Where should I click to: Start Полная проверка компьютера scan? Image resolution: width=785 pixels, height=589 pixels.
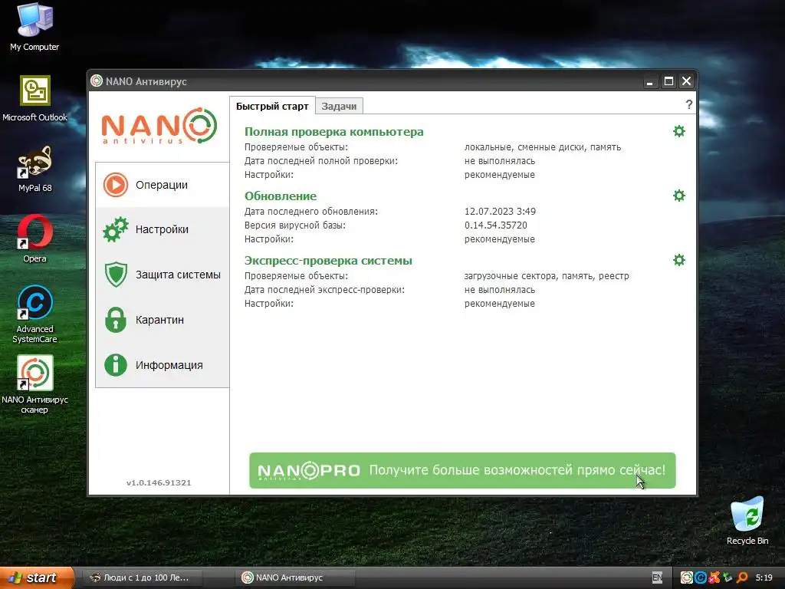(x=334, y=132)
